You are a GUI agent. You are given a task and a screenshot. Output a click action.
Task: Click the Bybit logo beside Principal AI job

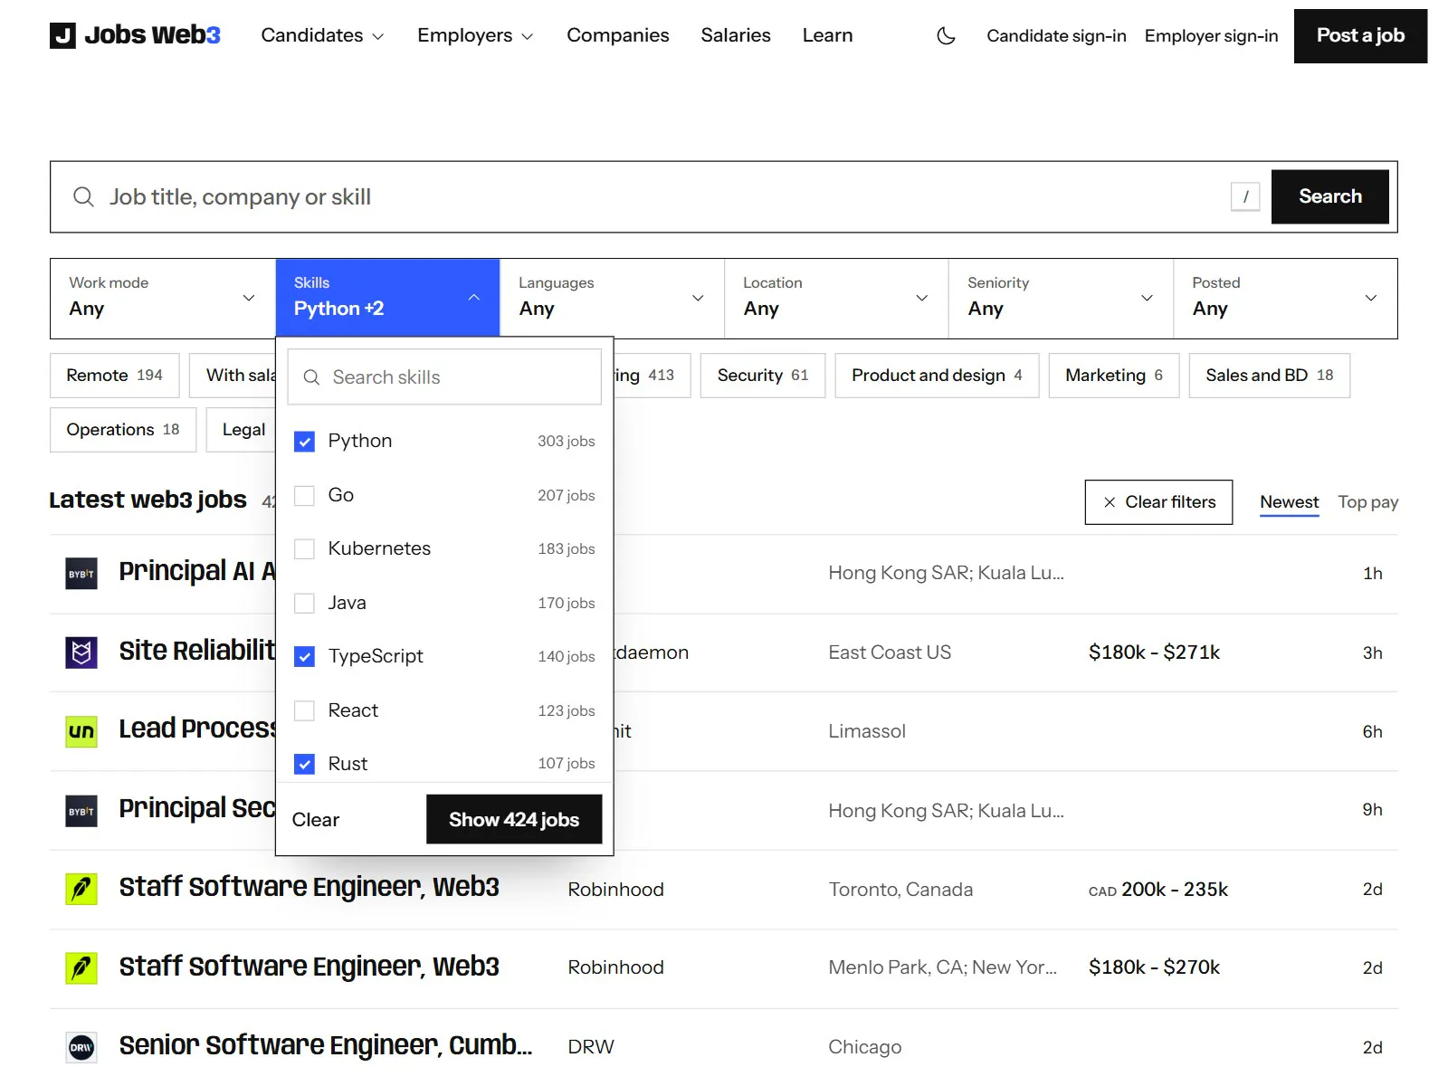click(81, 574)
